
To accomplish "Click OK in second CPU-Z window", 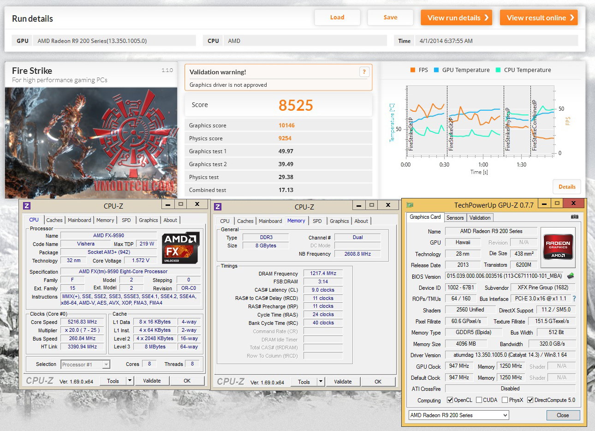I will (378, 382).
